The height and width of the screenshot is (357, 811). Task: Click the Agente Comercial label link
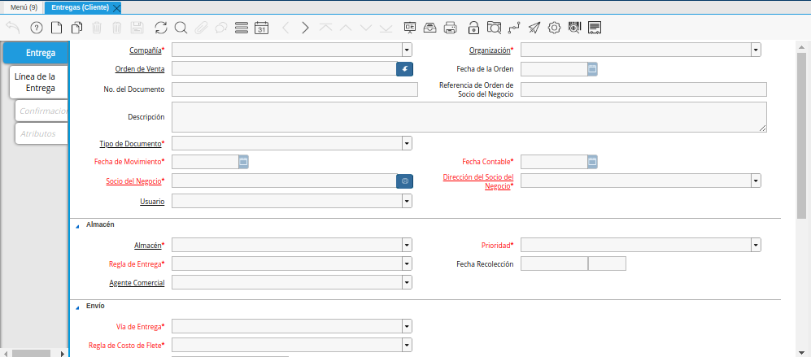(x=137, y=283)
